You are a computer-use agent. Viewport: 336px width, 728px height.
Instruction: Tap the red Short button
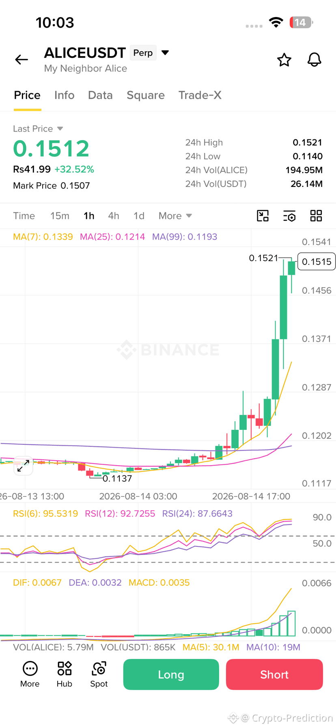(274, 674)
